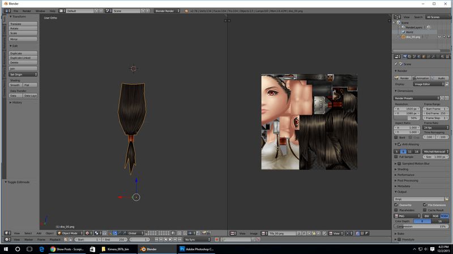Adjust the Compression slider
453x254 pixels.
[x=422, y=226]
